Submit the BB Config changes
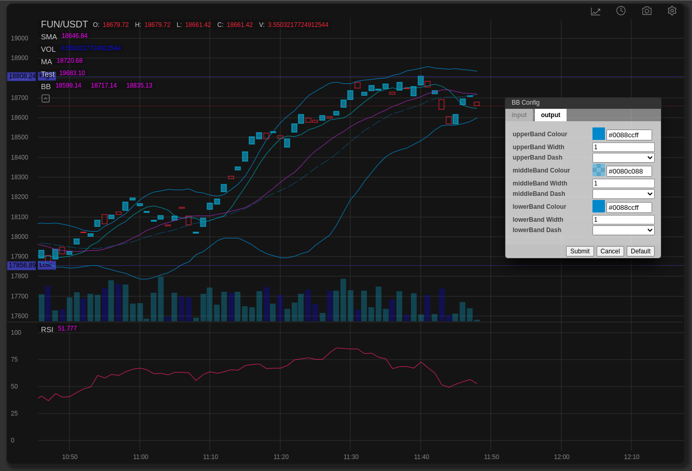This screenshot has width=692, height=471. coord(580,251)
